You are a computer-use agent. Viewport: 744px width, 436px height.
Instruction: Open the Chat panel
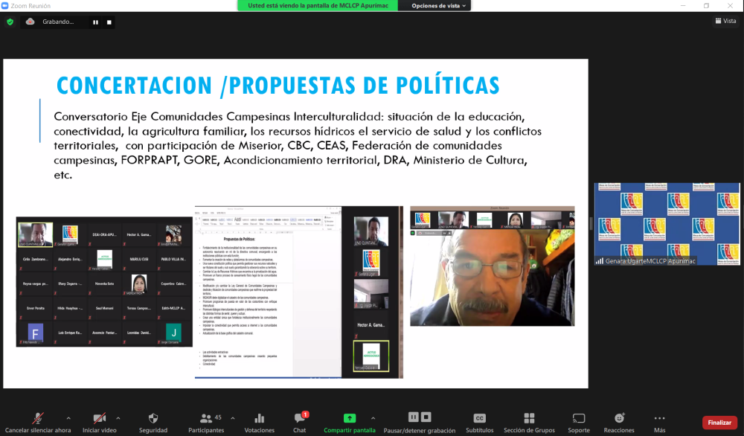(x=299, y=419)
